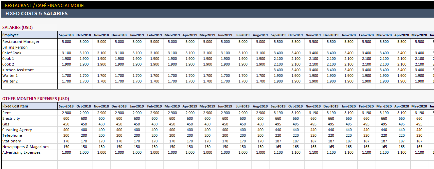Select Chief Cook's Dec-2018 salary 3.100
The width and height of the screenshot is (434, 169).
click(119, 53)
